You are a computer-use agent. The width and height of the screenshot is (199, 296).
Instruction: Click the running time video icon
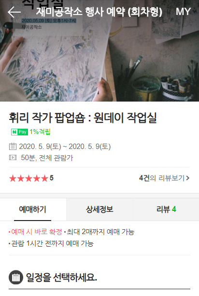[x=13, y=158]
